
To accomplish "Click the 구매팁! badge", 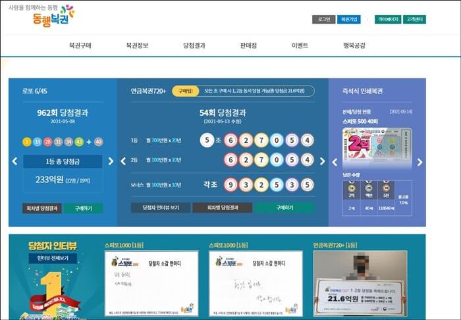I will tap(186, 91).
